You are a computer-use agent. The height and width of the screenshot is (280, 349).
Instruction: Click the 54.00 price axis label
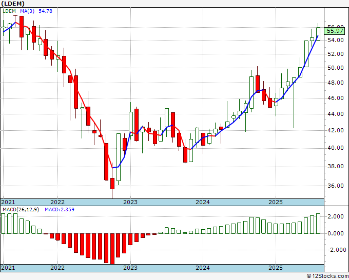(335, 40)
